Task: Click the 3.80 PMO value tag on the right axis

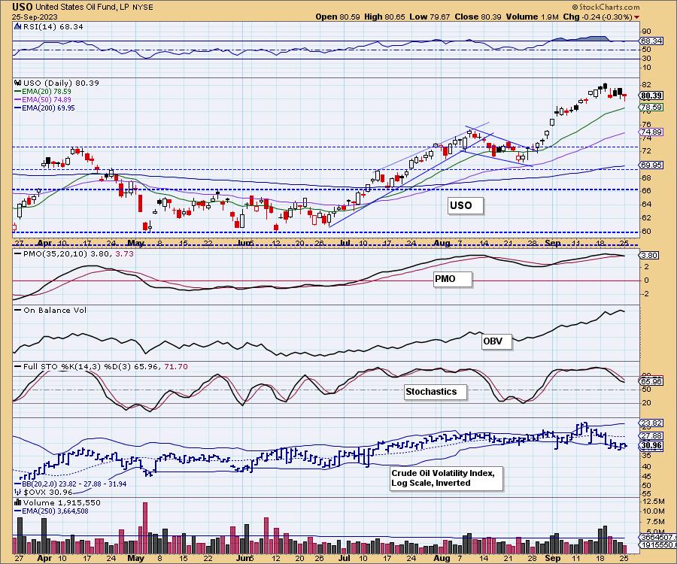Action: 650,256
